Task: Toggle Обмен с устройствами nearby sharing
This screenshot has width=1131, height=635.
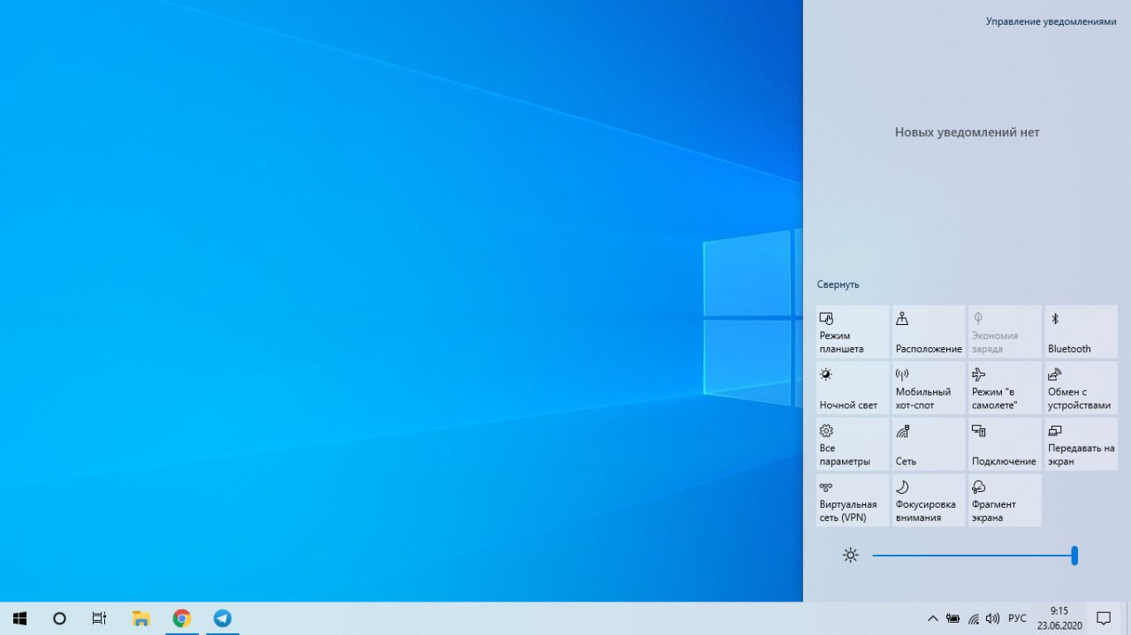Action: 1081,388
